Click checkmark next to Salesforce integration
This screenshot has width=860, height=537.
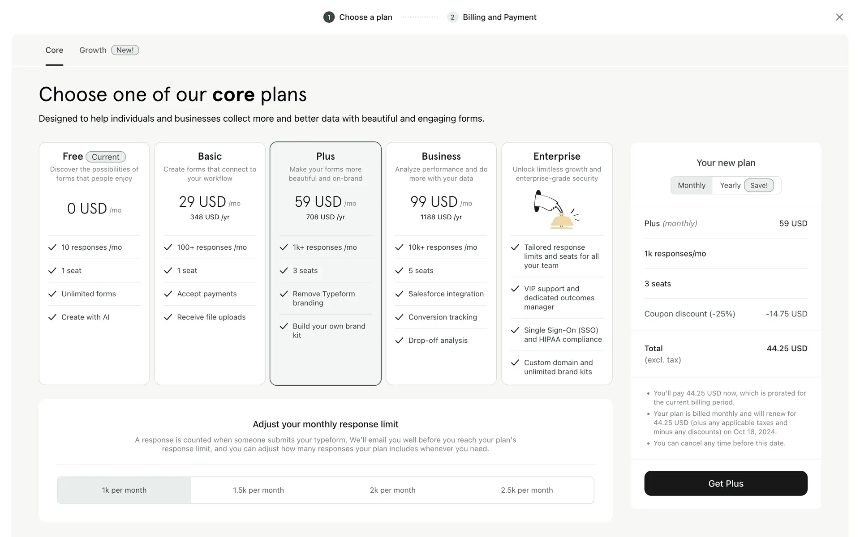pyautogui.click(x=399, y=294)
